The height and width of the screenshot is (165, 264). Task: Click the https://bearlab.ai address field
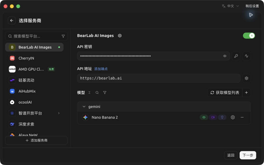159,78
